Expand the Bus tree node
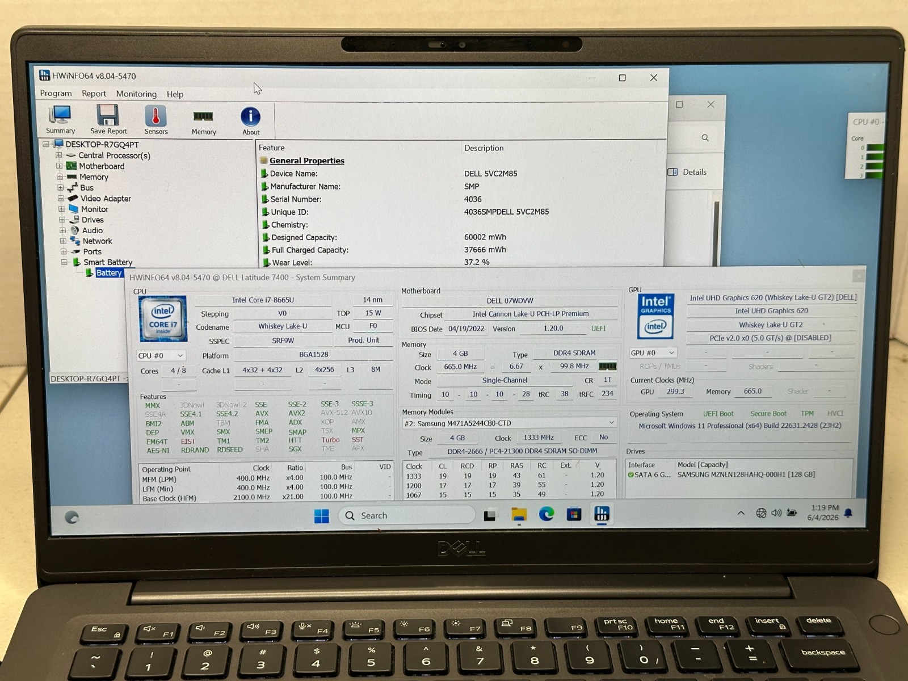 tap(60, 187)
